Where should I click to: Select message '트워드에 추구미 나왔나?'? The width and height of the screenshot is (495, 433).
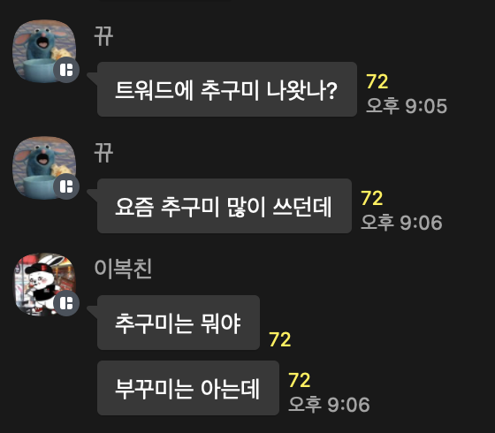pyautogui.click(x=227, y=89)
